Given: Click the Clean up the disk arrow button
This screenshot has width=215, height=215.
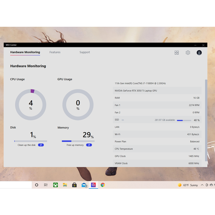Looking at the screenshot, I should 41,145.
